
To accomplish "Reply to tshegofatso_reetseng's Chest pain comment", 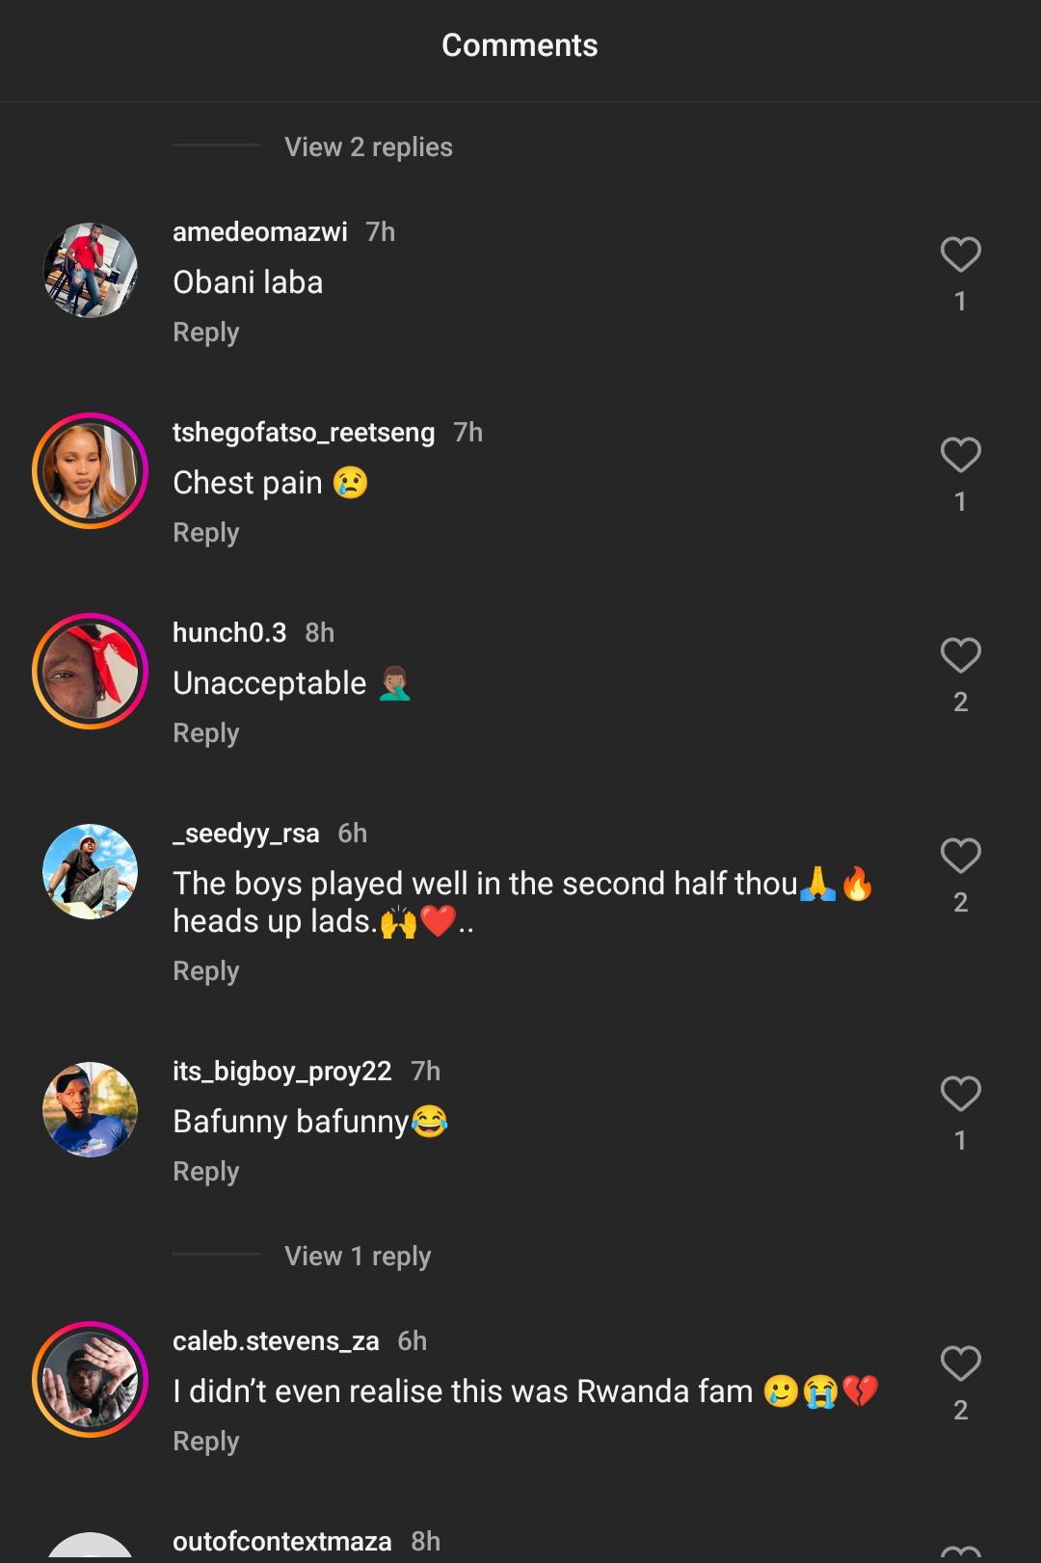I will click(x=205, y=533).
